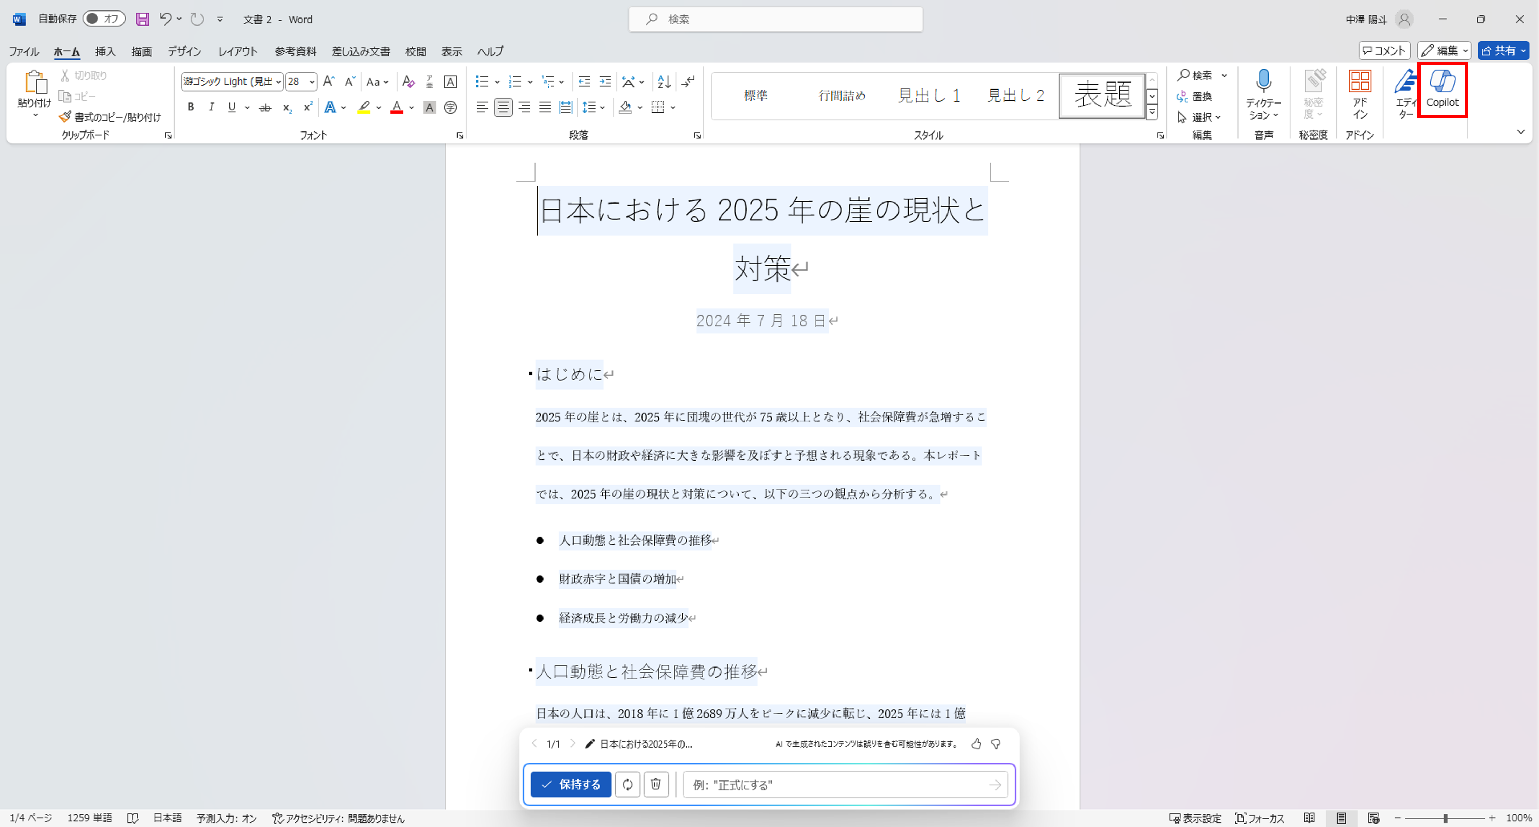Viewport: 1539px width, 827px height.
Task: Toggle superscript formatting
Action: [x=308, y=107]
